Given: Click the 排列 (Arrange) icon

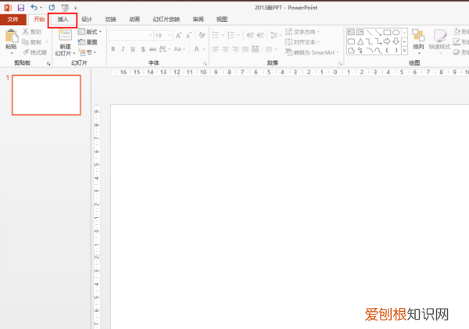Looking at the screenshot, I should click(x=418, y=35).
